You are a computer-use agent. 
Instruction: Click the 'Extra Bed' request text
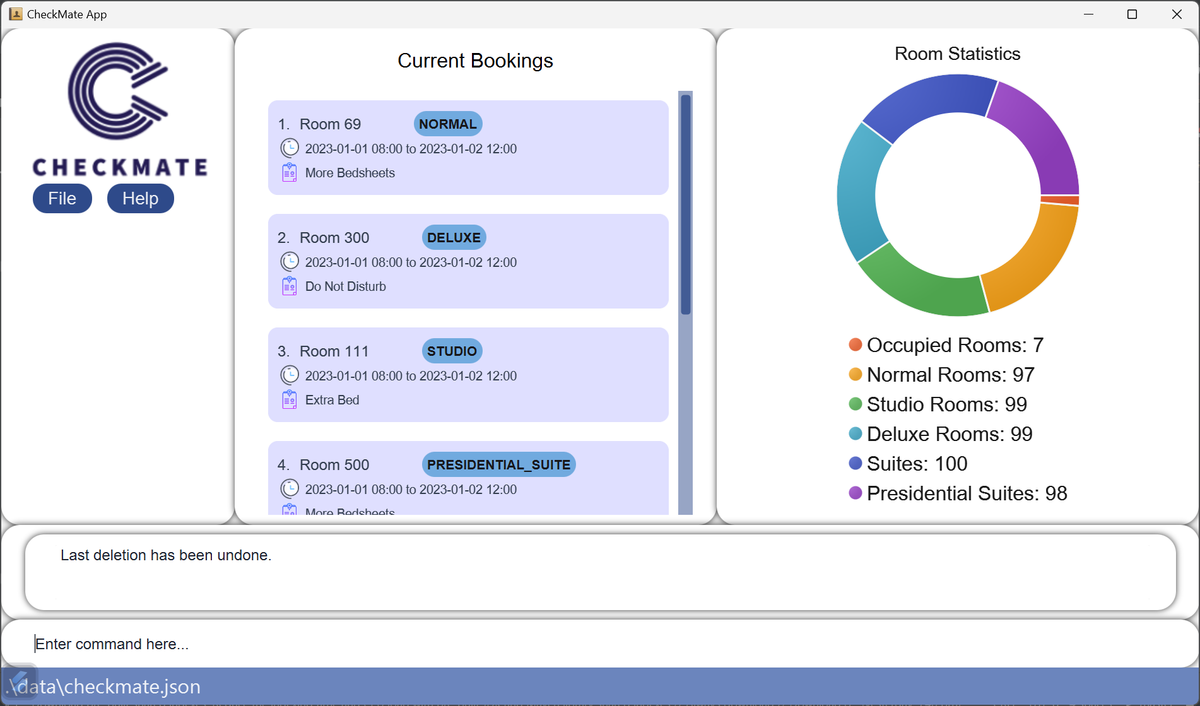[x=332, y=400]
